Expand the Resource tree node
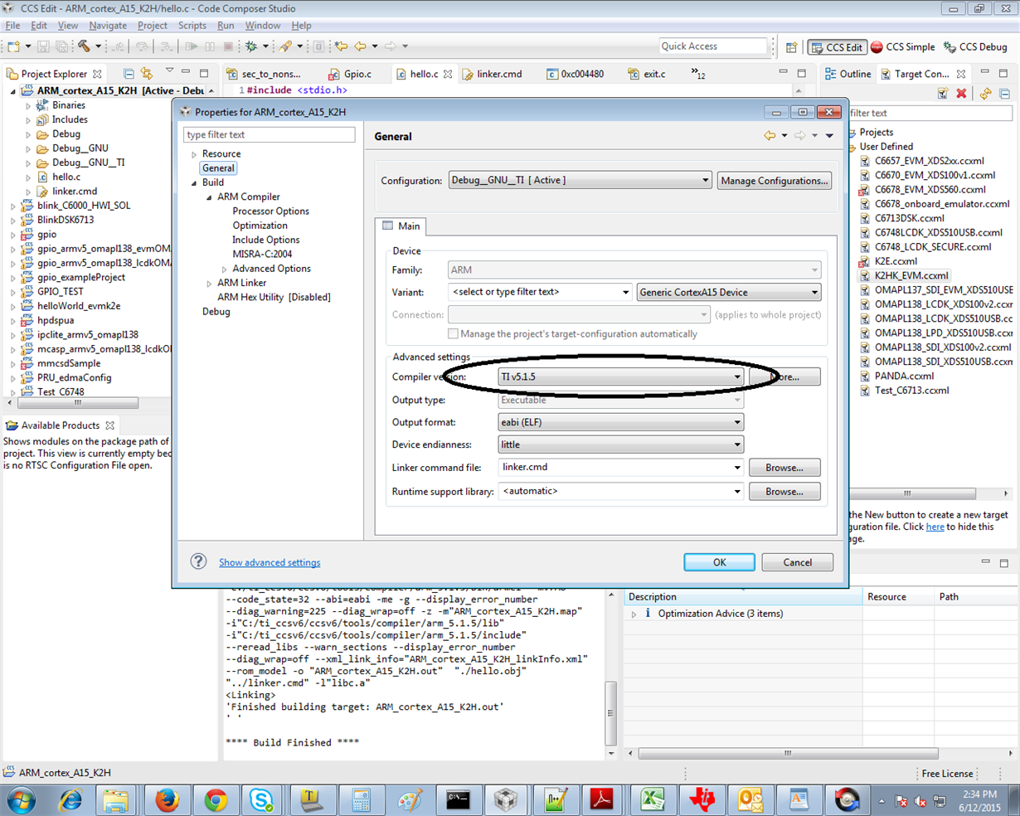1020x816 pixels. [x=194, y=154]
